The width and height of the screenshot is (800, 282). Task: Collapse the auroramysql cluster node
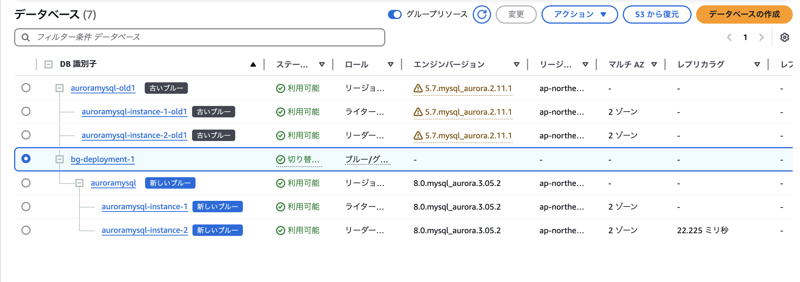click(79, 183)
